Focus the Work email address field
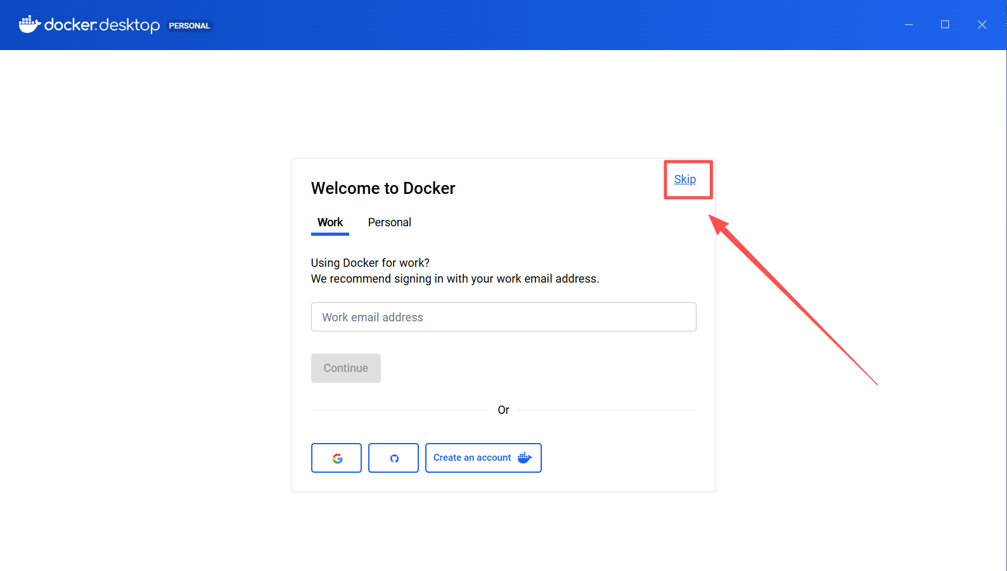Image resolution: width=1007 pixels, height=571 pixels. click(504, 317)
